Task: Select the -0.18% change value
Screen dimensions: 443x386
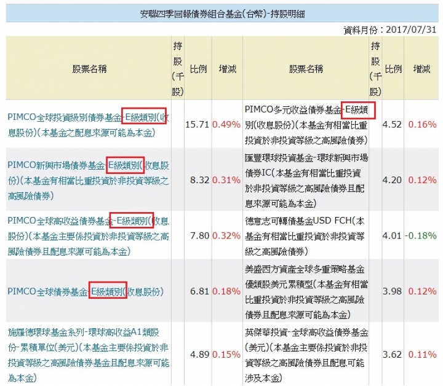Action: (x=421, y=235)
